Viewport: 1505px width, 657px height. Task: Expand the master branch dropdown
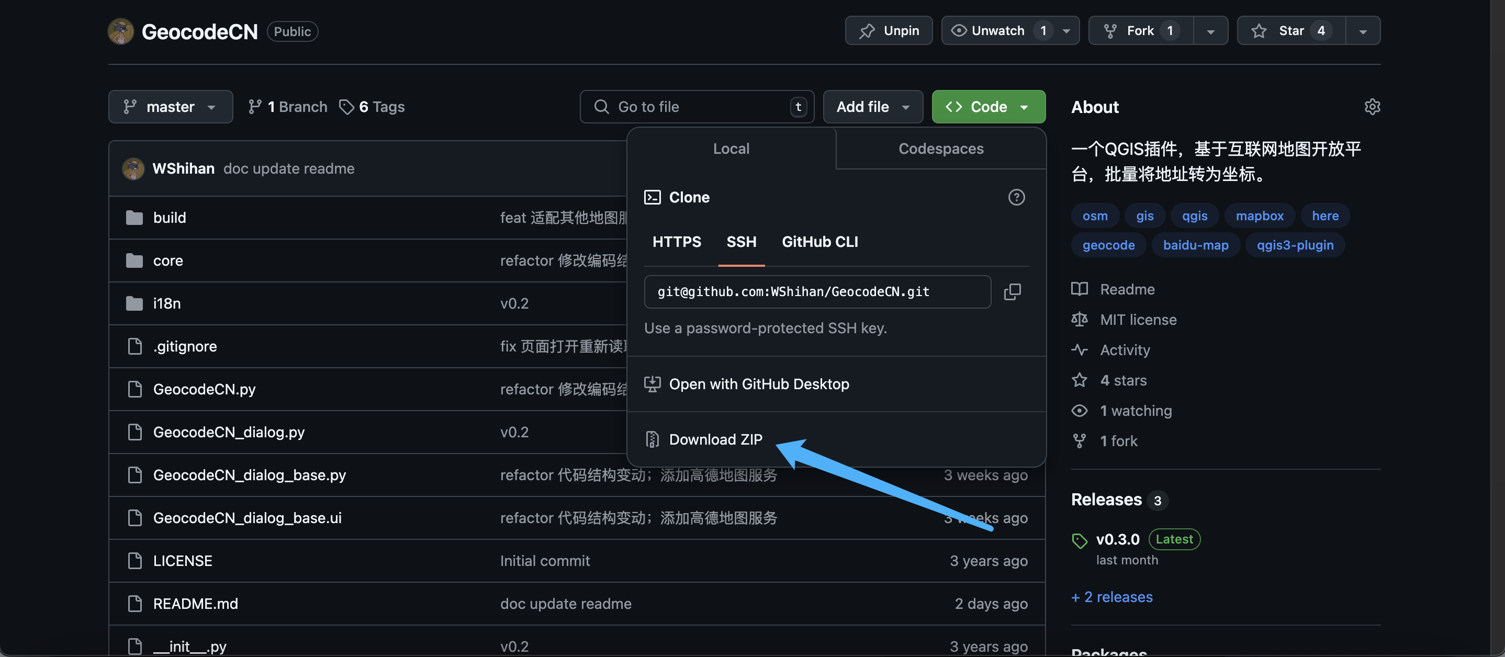point(170,107)
